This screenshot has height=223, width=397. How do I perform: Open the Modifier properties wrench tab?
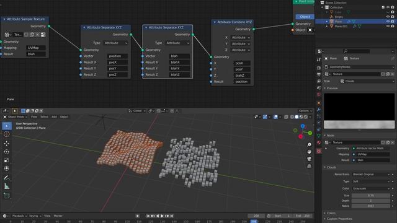(319, 110)
